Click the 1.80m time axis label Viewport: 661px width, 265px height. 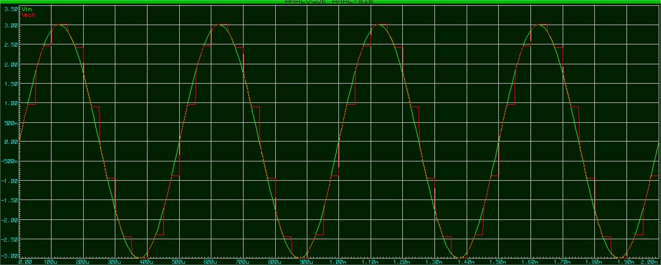pyautogui.click(x=594, y=261)
